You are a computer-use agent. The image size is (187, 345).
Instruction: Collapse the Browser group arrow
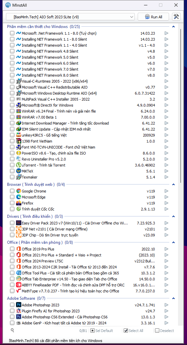click(x=173, y=184)
